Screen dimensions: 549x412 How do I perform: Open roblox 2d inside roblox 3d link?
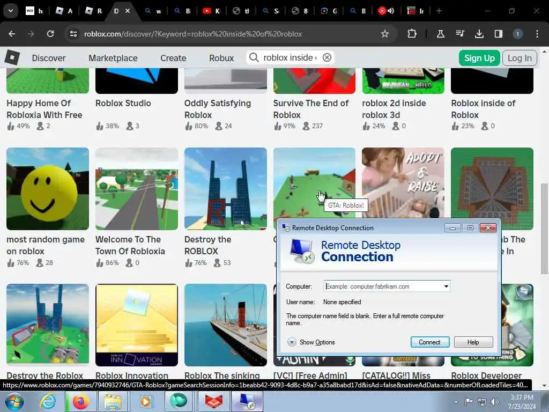pyautogui.click(x=394, y=109)
